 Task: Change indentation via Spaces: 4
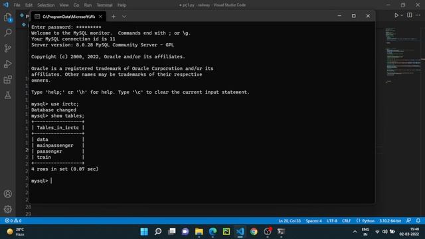(313, 221)
